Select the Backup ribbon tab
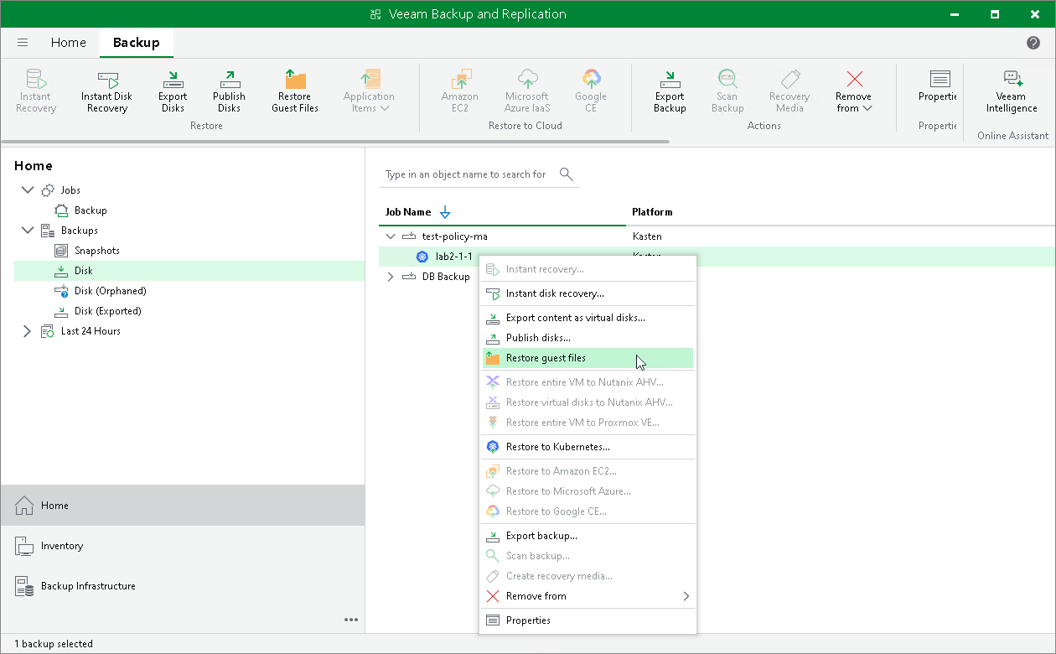The height and width of the screenshot is (654, 1056). point(136,43)
